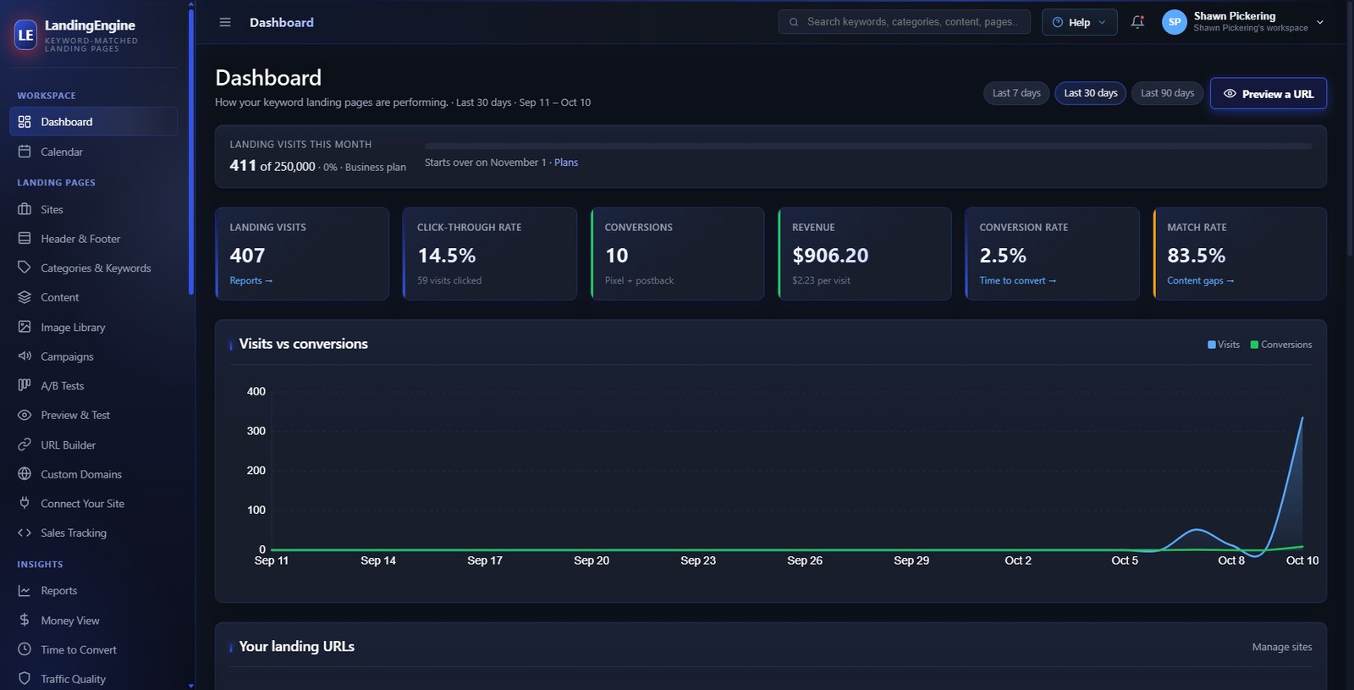Viewport: 1354px width, 690px height.
Task: Open the Calendar page
Action: 93,152
